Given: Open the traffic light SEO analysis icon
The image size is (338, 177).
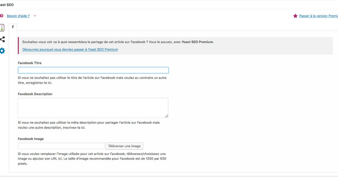Looking at the screenshot, I should pyautogui.click(x=2, y=28).
